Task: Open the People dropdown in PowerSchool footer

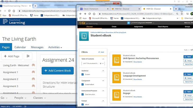Action: [20, 98]
